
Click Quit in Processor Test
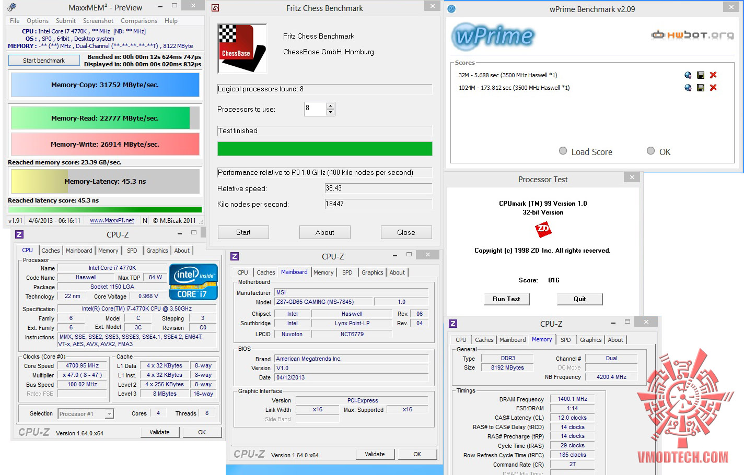click(x=580, y=299)
